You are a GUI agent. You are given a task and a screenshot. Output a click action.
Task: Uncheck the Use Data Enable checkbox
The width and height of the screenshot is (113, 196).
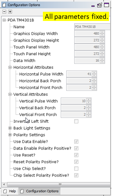point(76,142)
